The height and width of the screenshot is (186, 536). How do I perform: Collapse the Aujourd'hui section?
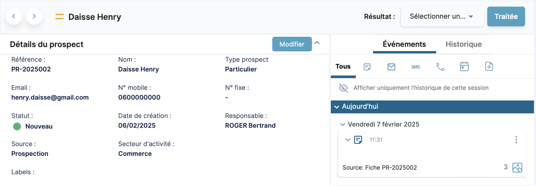click(337, 107)
